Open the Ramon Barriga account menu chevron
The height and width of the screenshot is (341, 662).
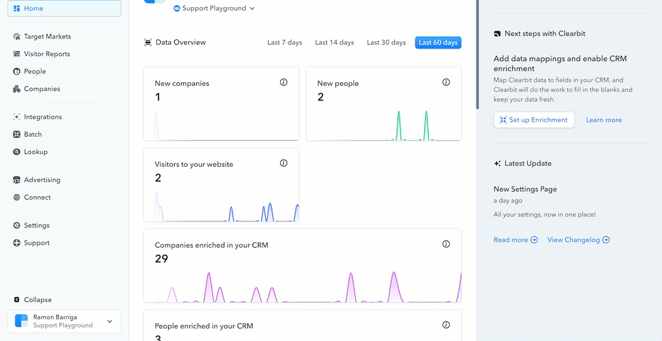(110, 321)
